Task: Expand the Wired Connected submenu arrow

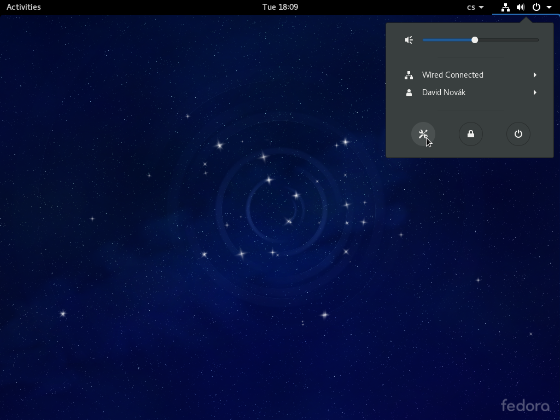Action: pyautogui.click(x=535, y=75)
